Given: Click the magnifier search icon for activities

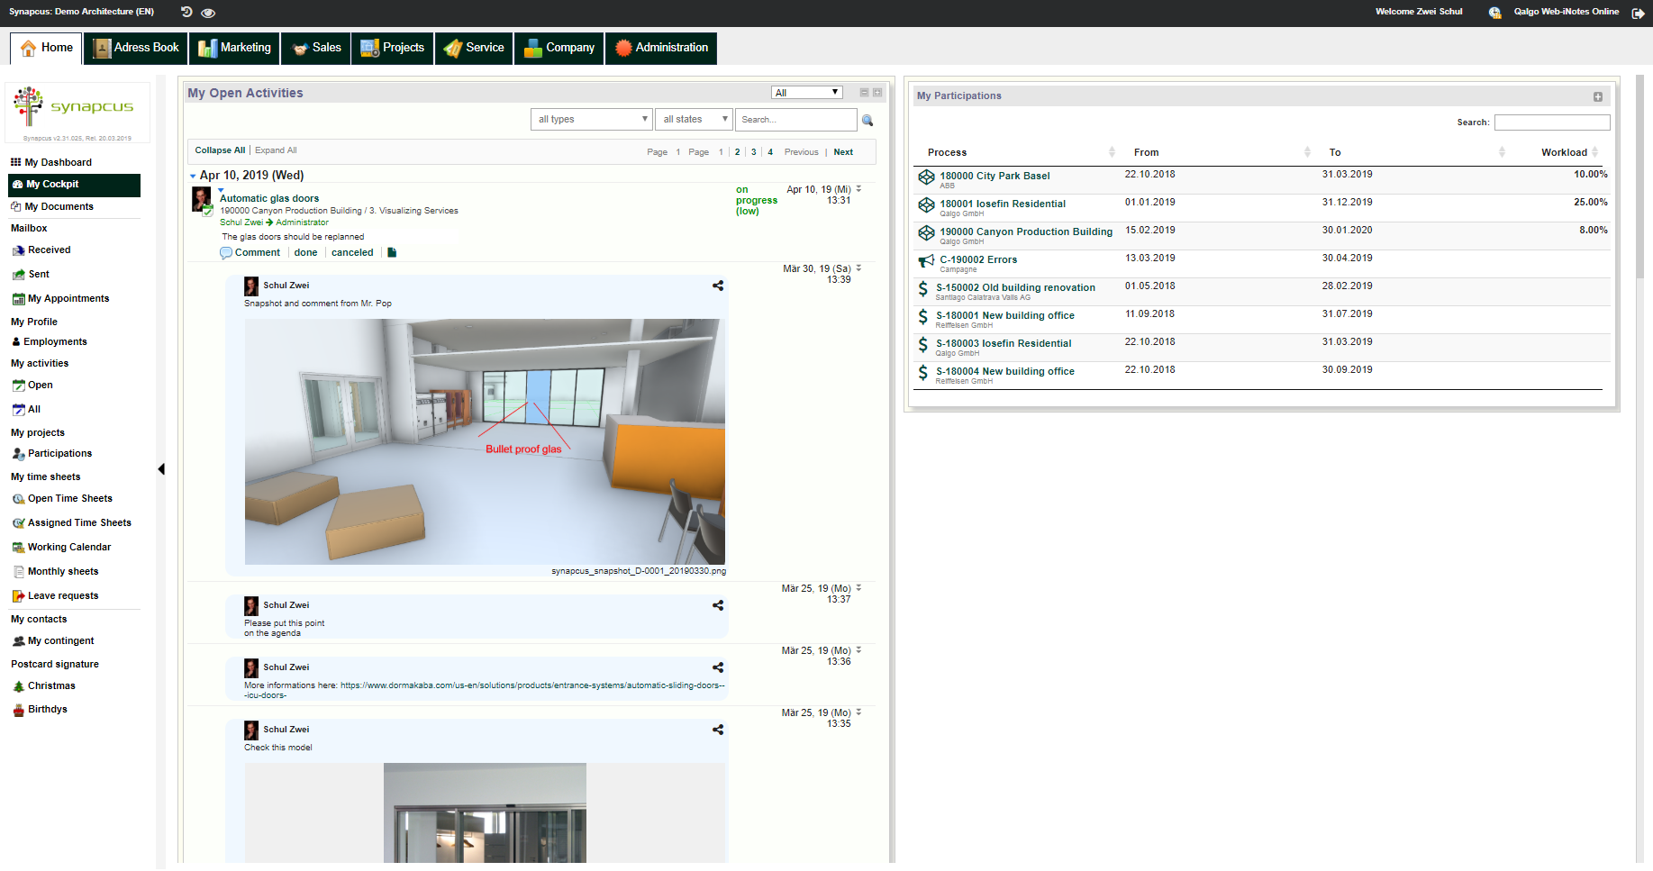Looking at the screenshot, I should pos(867,120).
